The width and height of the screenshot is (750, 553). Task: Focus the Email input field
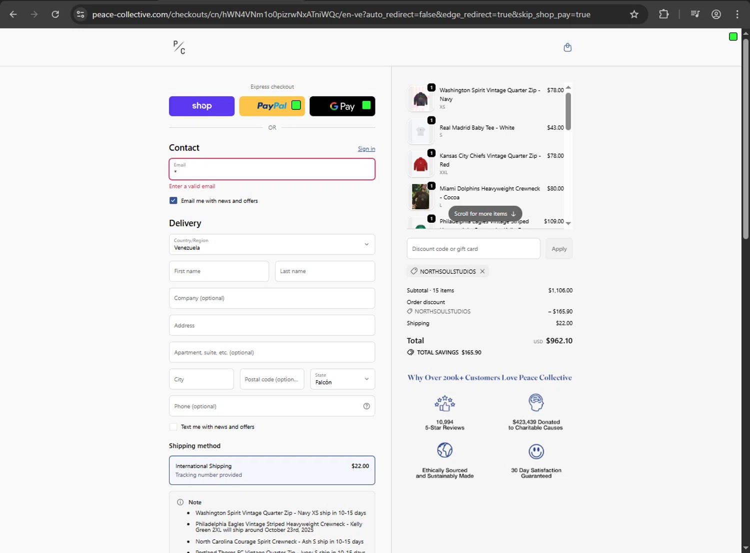pos(272,169)
